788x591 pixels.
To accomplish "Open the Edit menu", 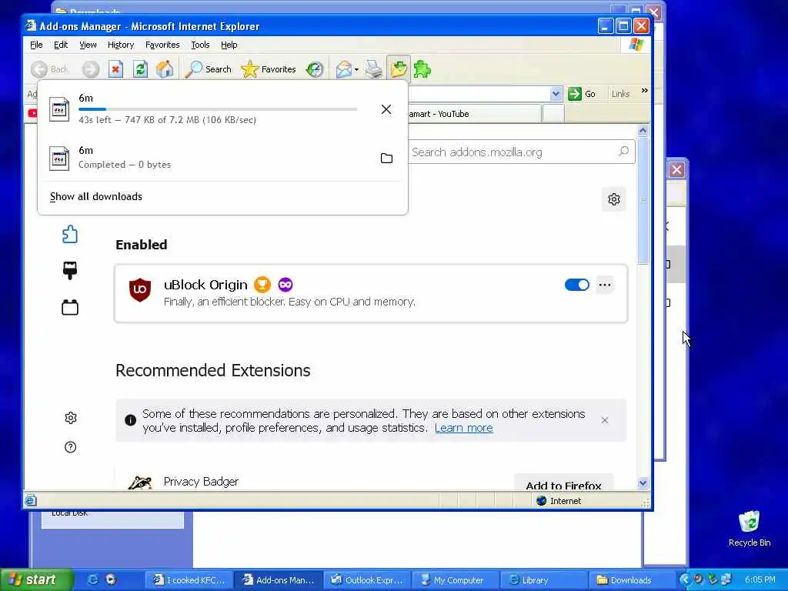I will 61,45.
